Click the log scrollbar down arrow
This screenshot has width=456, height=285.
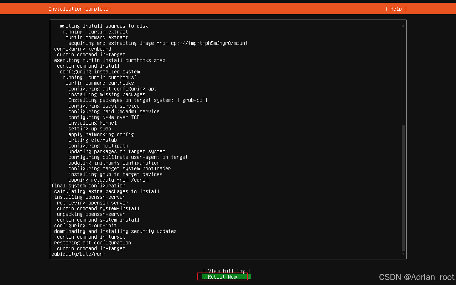[403, 254]
